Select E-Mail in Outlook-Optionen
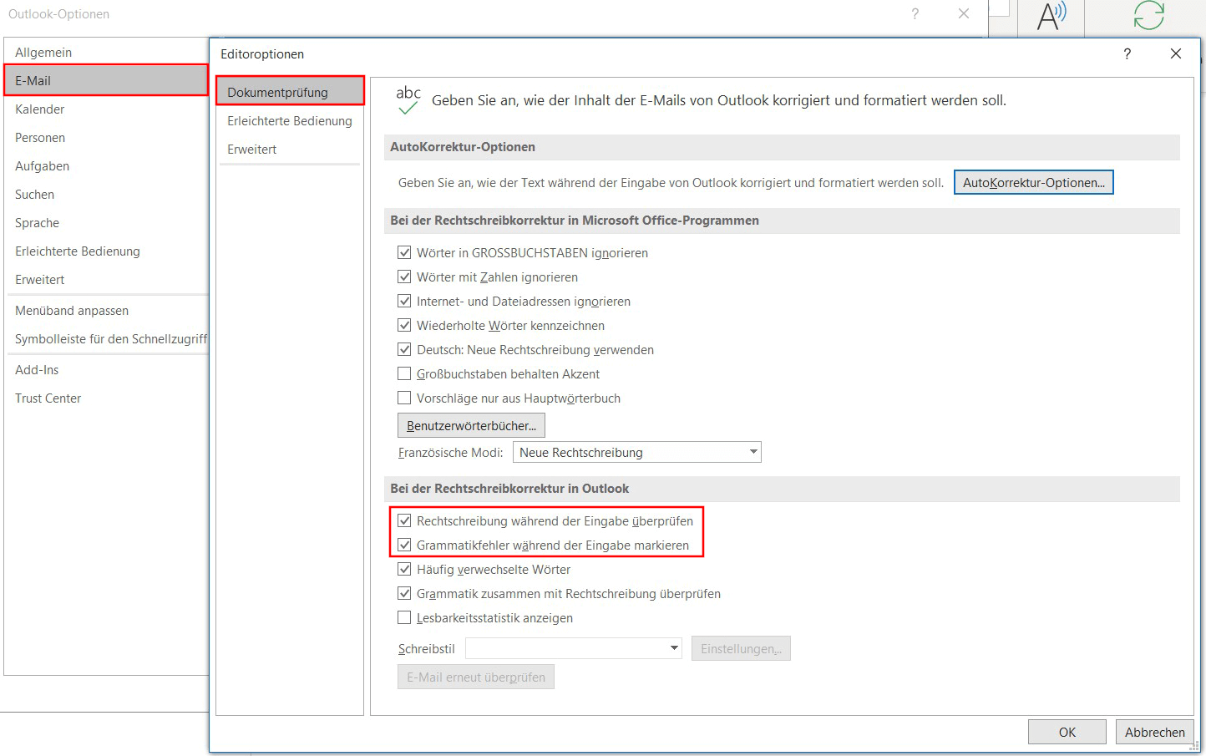The image size is (1206, 756). click(x=106, y=80)
